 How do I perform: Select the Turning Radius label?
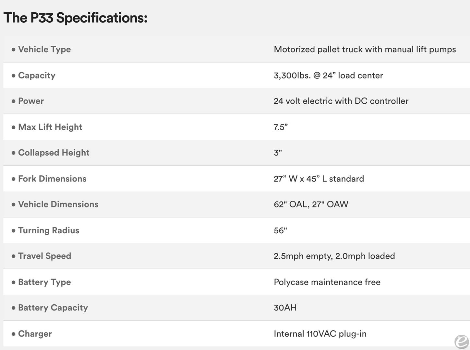pos(49,230)
